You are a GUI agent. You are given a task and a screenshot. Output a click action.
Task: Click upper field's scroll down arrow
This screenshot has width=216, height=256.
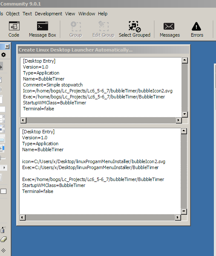pos(184,114)
